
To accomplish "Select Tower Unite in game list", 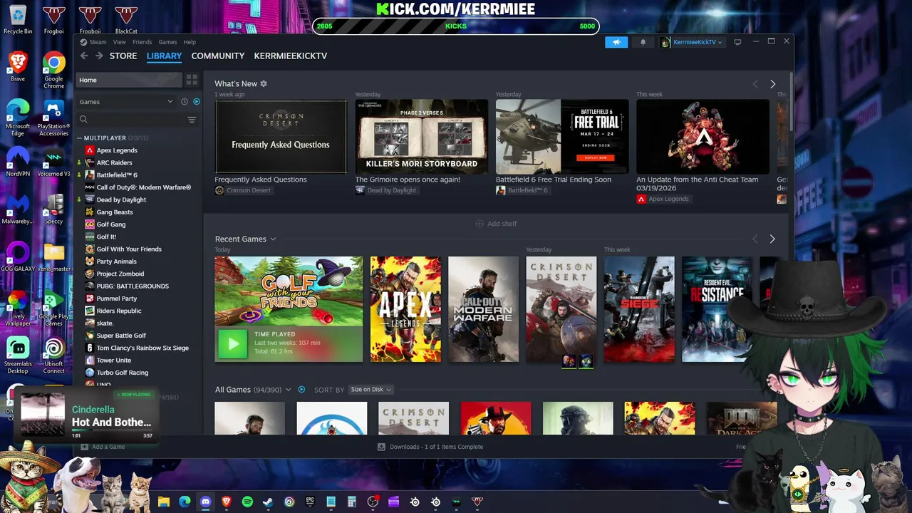I will pos(113,360).
